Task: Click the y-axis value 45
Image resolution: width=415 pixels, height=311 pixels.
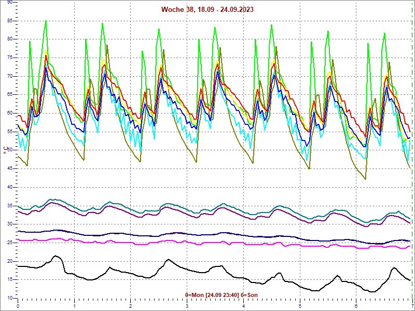Action: (10, 169)
